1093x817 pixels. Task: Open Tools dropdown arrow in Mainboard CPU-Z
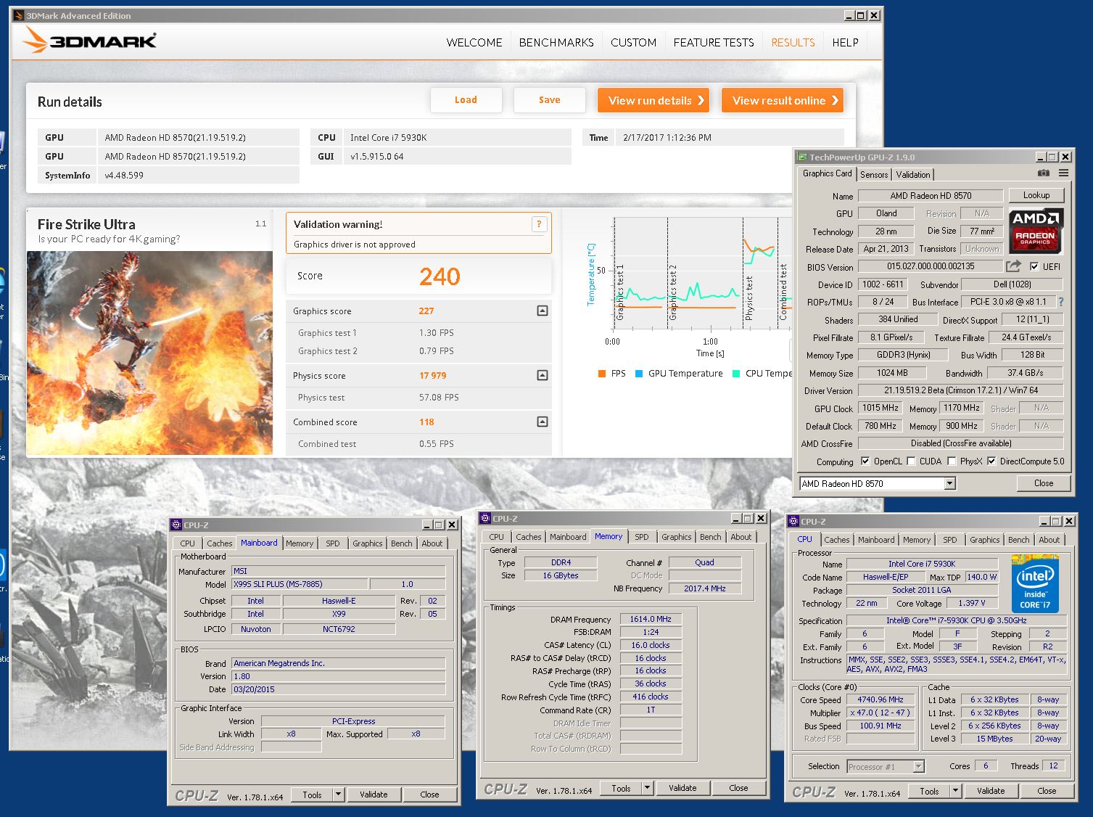point(338,795)
